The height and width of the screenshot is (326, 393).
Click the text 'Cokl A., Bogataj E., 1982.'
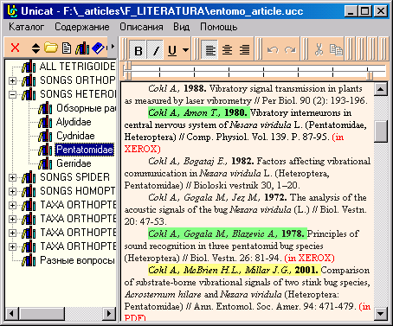201,161
